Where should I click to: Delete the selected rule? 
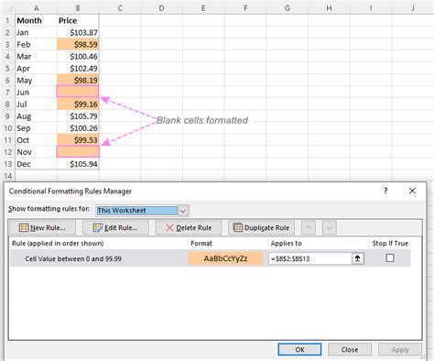[189, 228]
